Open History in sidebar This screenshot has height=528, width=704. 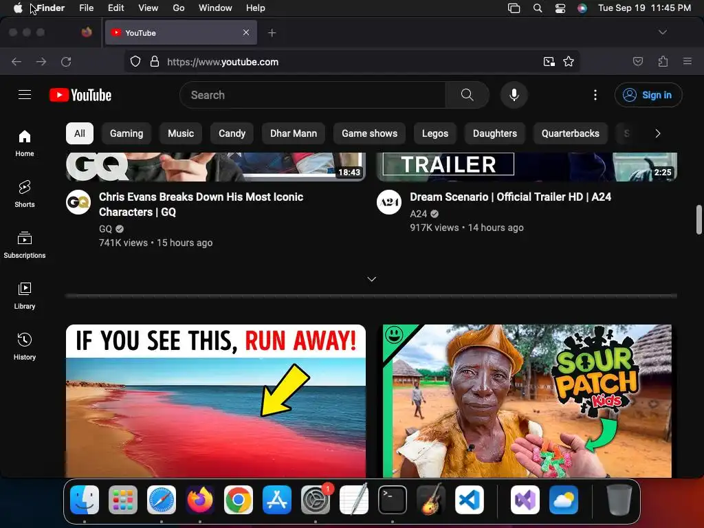pyautogui.click(x=25, y=346)
